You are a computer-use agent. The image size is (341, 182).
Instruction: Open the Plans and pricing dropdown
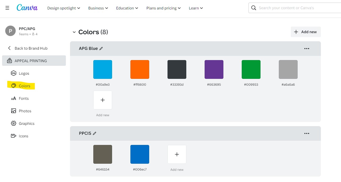pos(163,8)
